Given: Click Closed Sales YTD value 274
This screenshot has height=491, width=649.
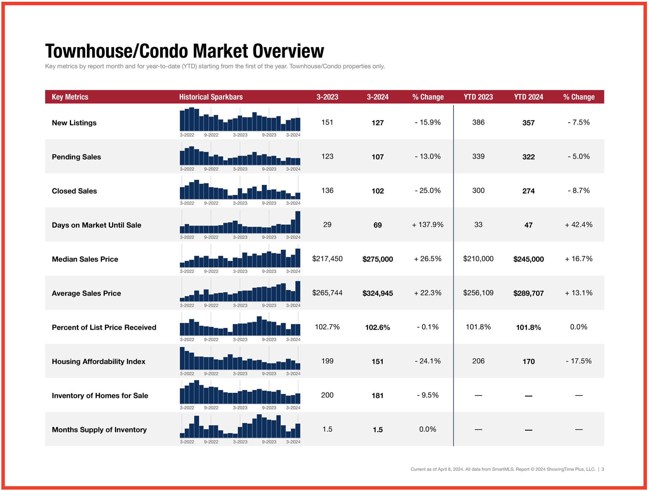Looking at the screenshot, I should tap(528, 191).
